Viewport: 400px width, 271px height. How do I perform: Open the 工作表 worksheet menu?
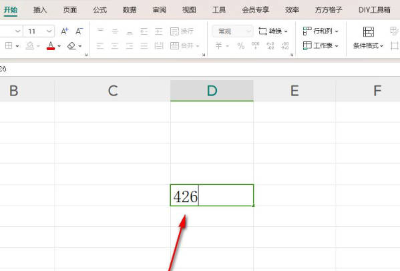click(x=321, y=46)
